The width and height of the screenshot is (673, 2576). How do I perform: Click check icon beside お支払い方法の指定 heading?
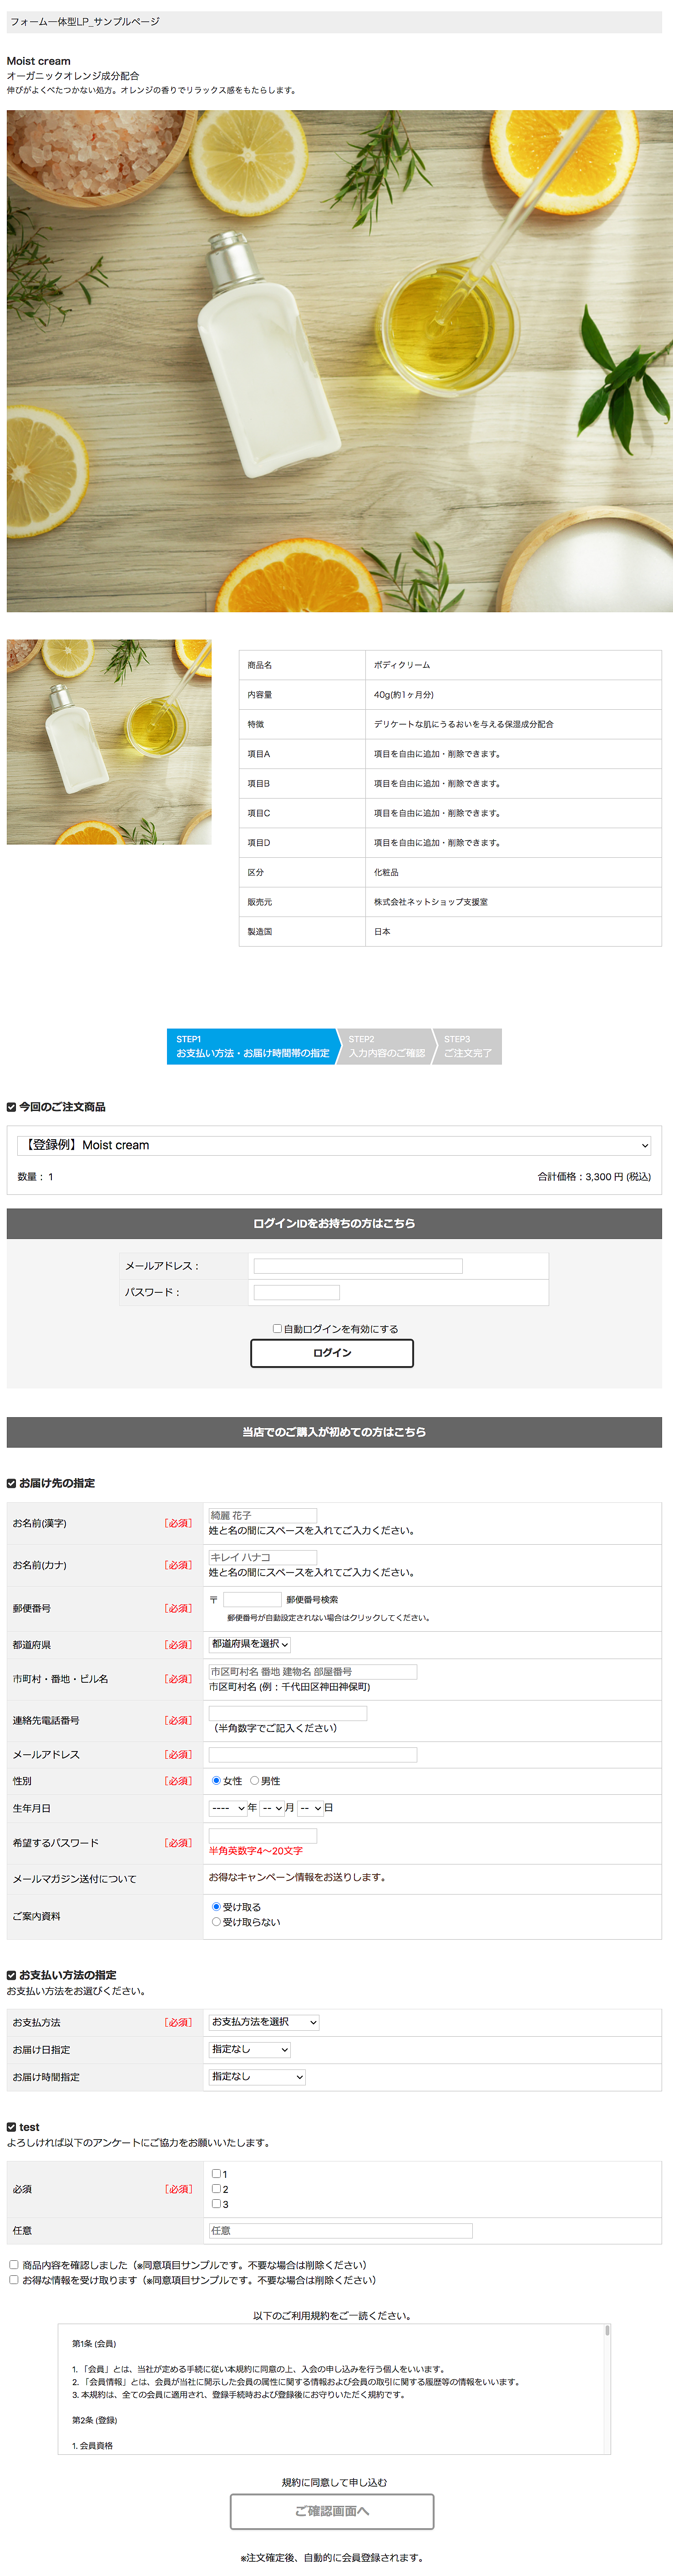[12, 1975]
